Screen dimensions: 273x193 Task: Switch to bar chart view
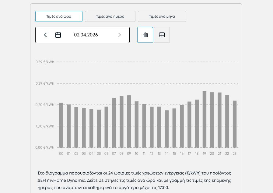145,35
